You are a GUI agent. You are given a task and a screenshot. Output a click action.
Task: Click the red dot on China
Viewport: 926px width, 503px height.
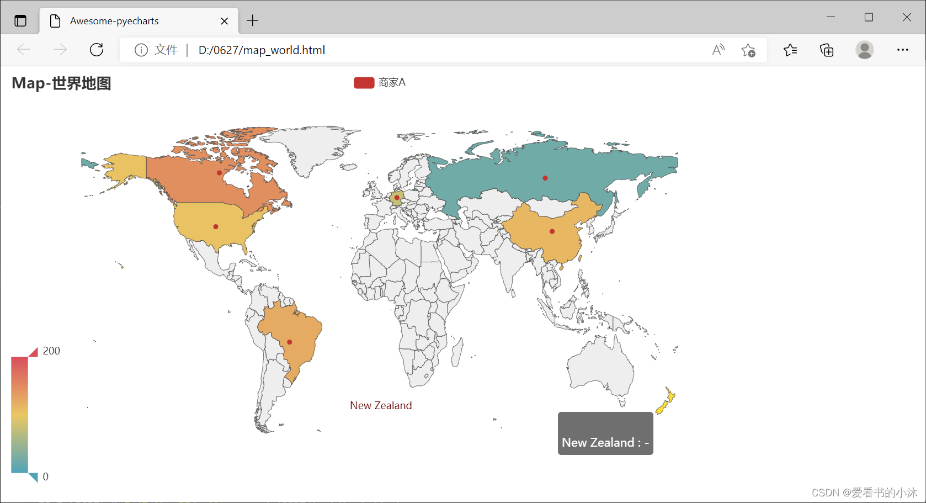(552, 231)
